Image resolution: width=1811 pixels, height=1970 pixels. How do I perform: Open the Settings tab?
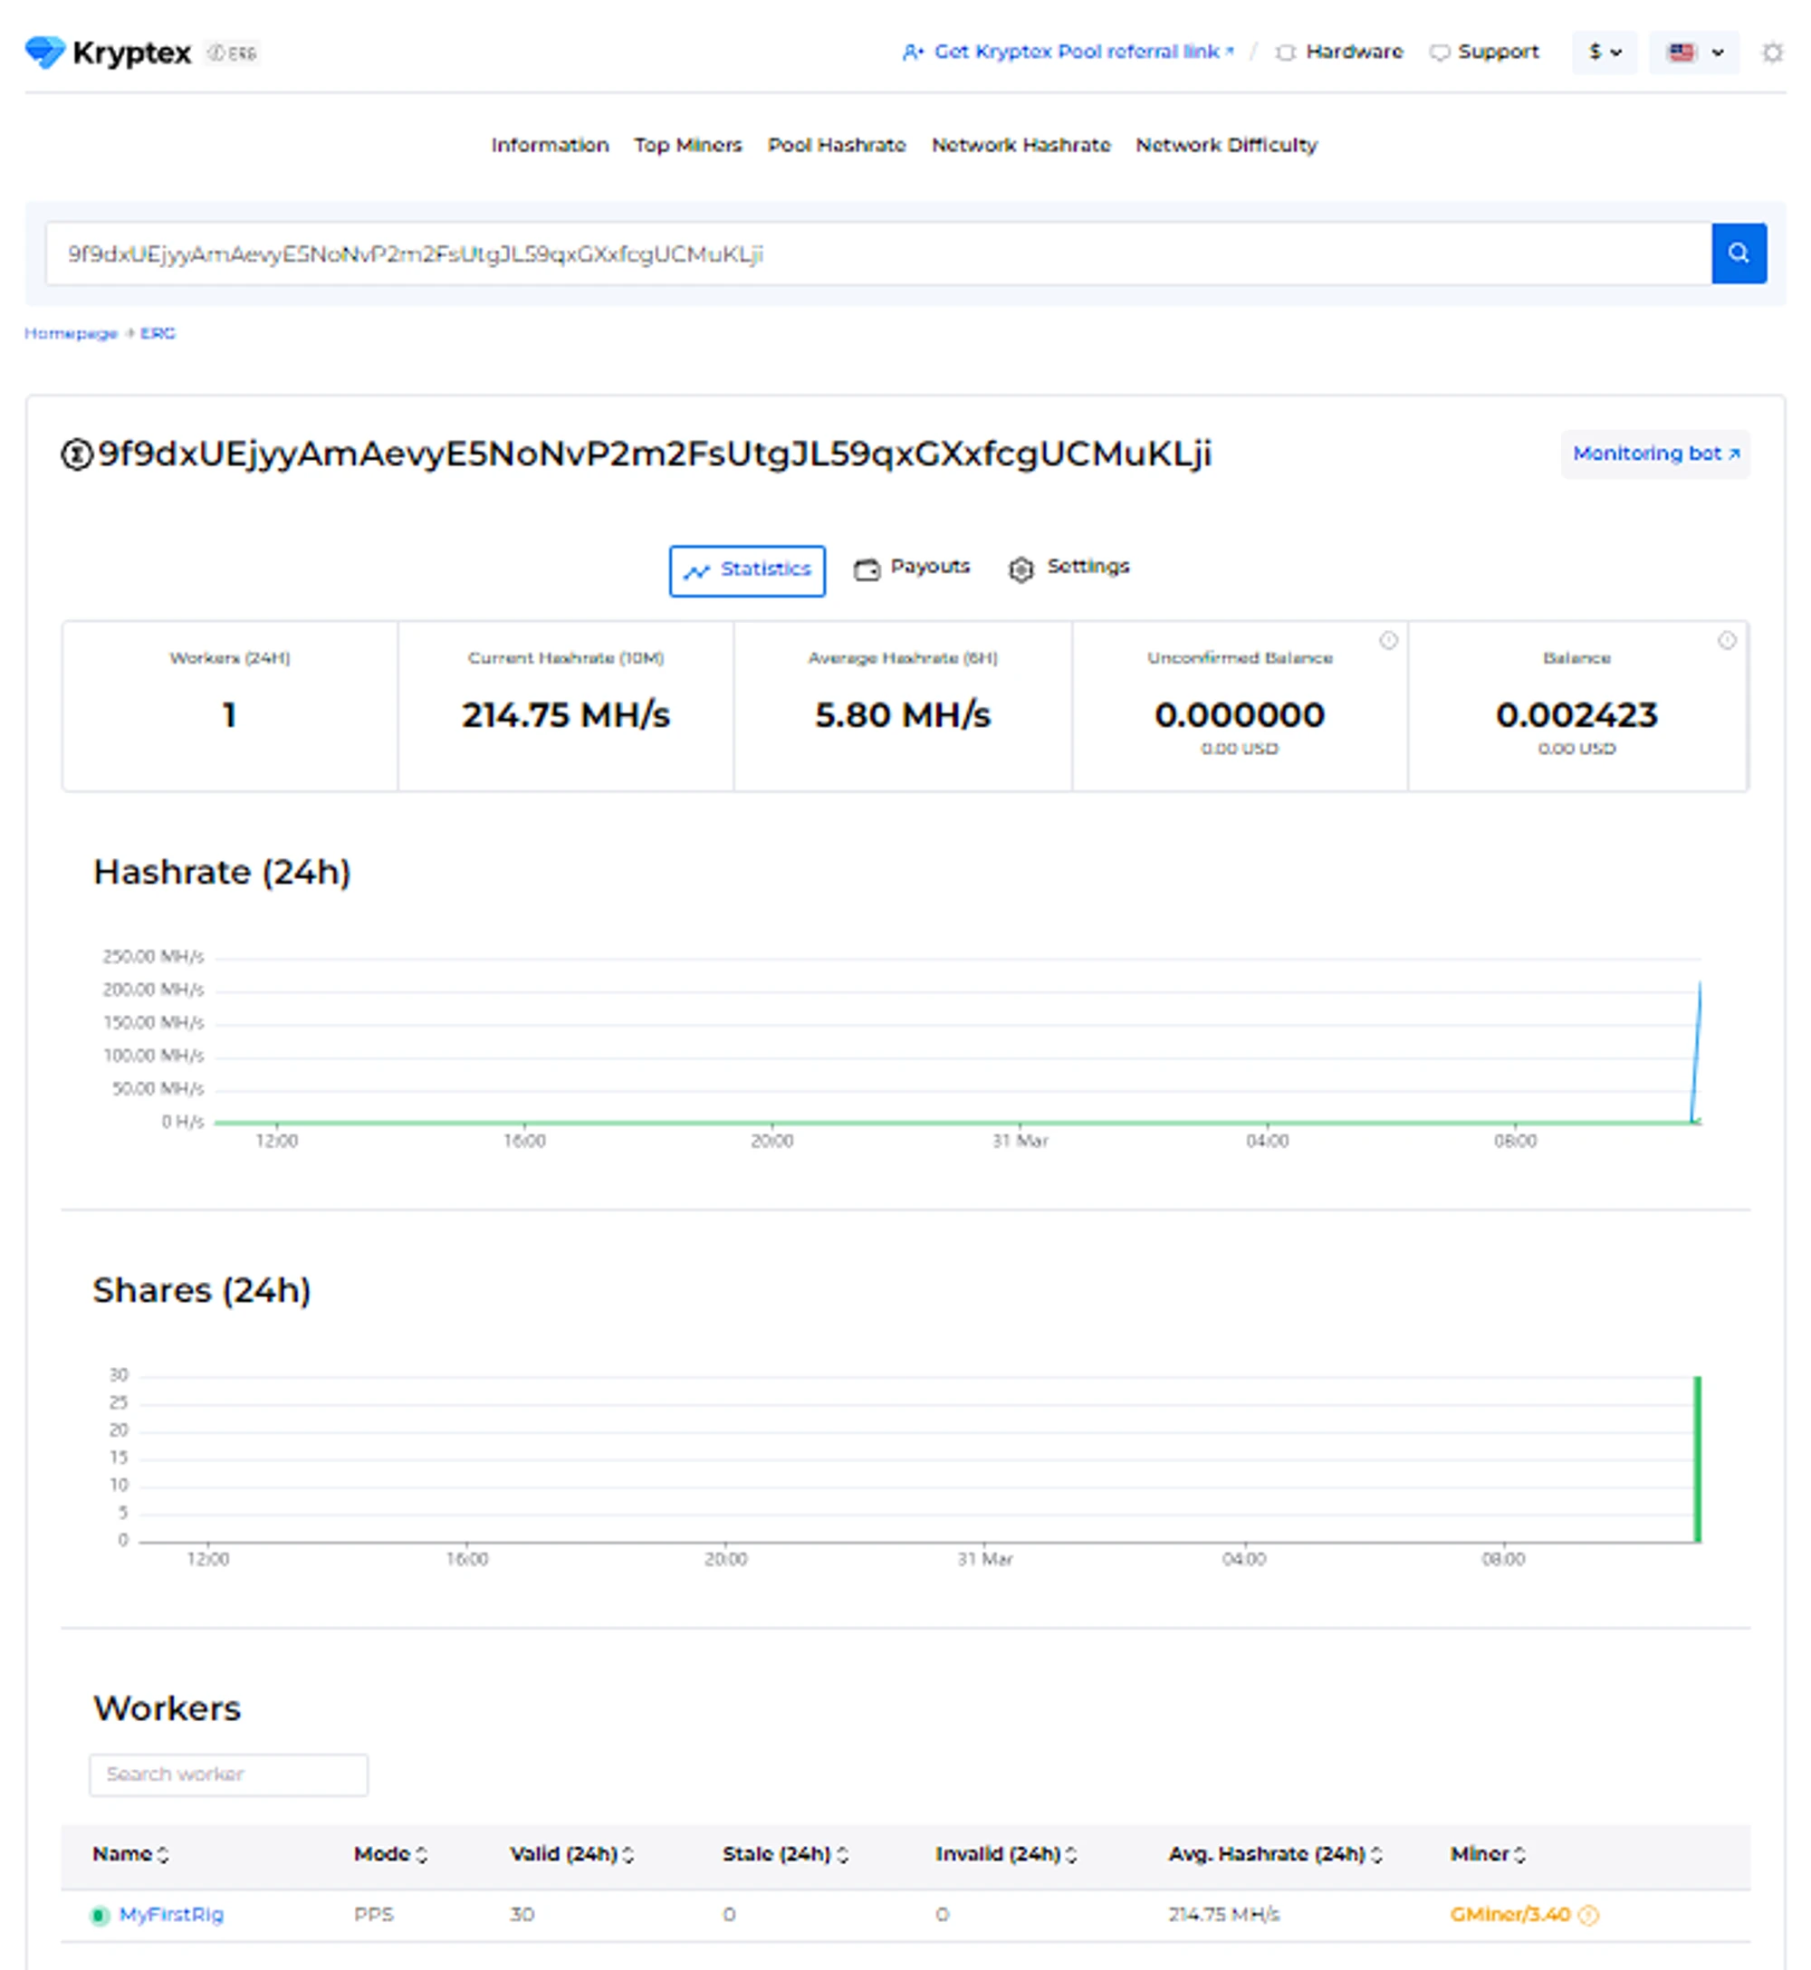click(1069, 569)
